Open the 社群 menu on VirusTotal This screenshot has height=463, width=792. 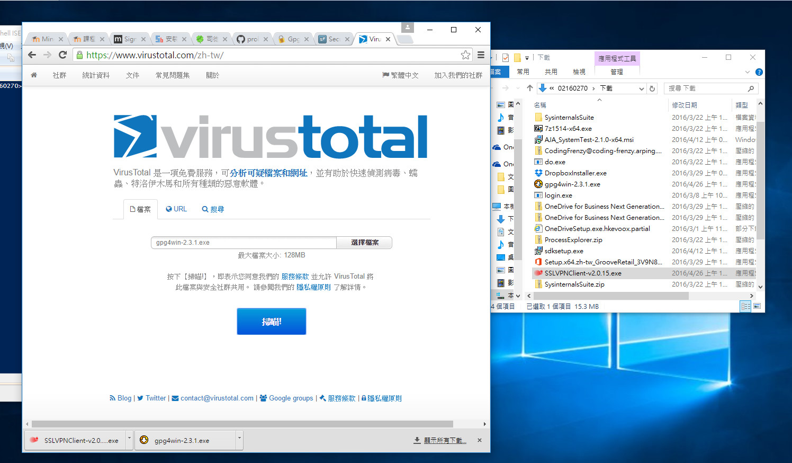(60, 75)
